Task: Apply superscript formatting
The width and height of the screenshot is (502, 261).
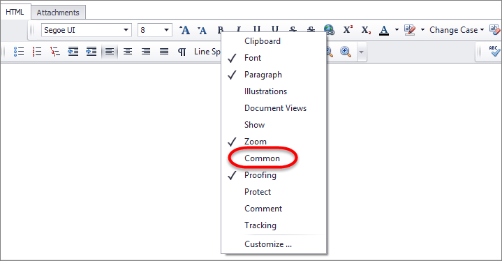Action: (x=348, y=30)
